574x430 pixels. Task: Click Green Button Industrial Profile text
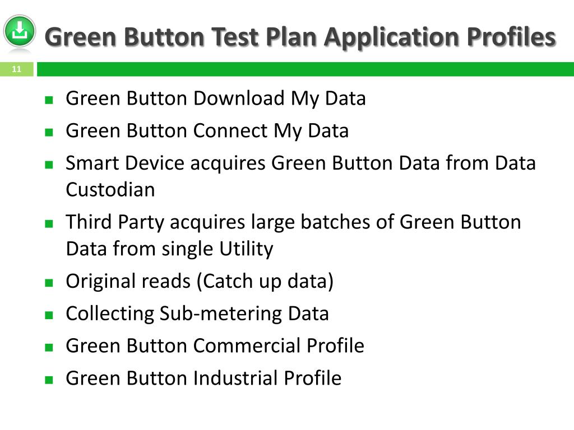point(203,378)
